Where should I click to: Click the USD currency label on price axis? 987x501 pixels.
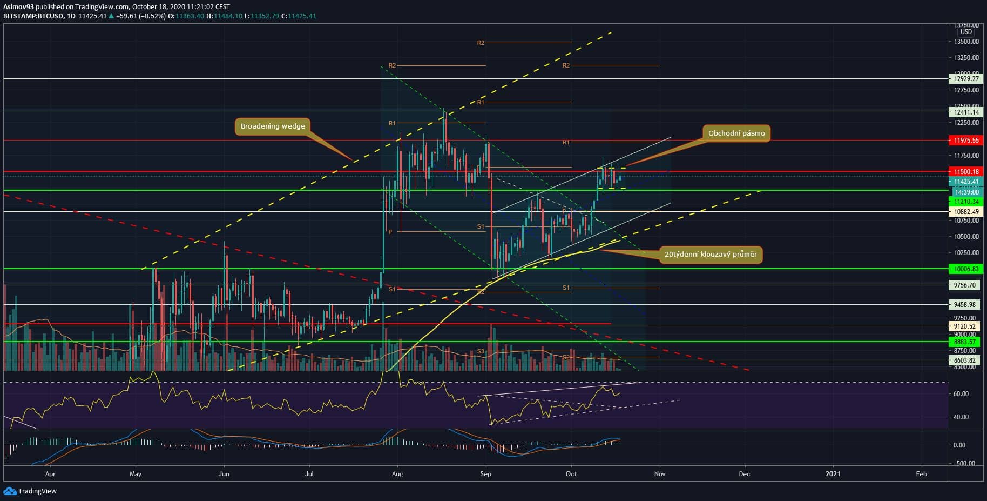[966, 32]
